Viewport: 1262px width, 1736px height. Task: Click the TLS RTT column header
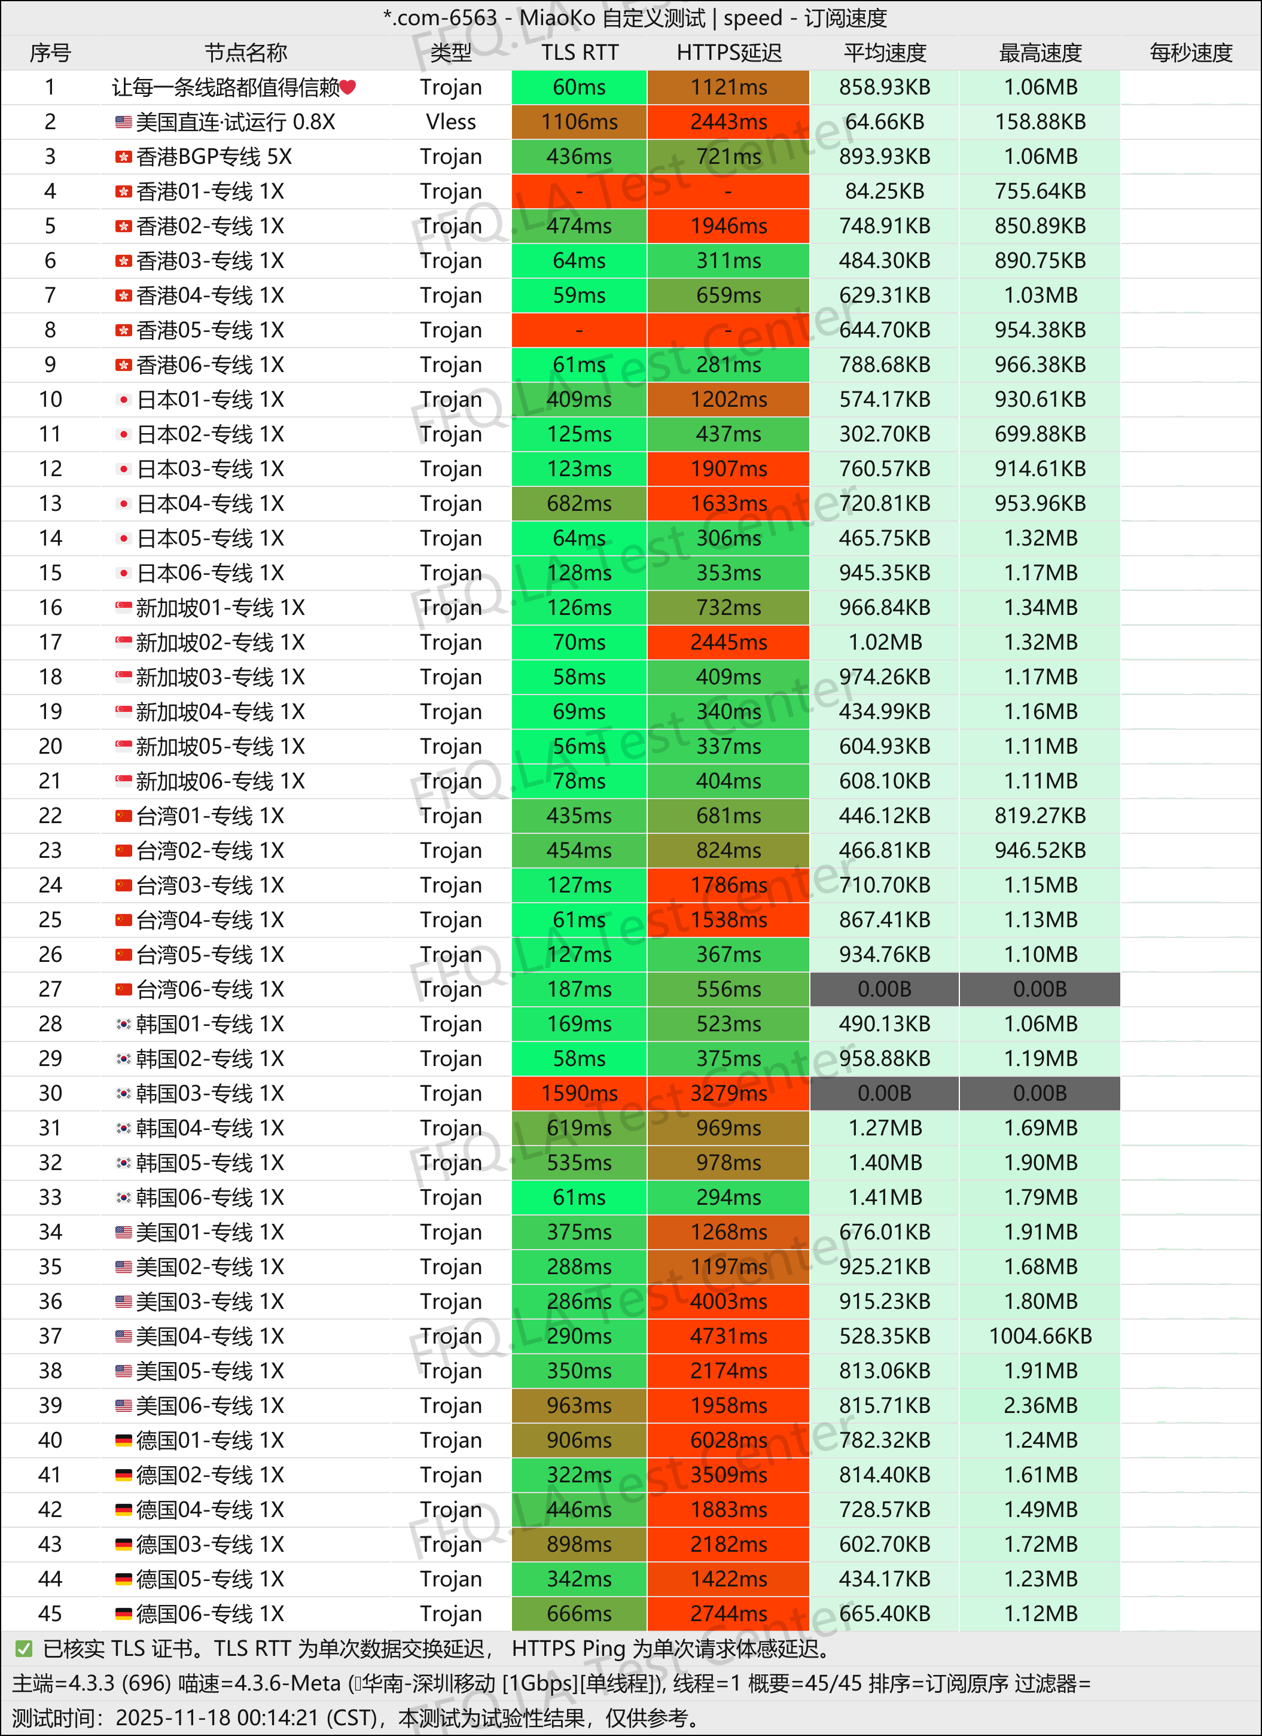[580, 53]
